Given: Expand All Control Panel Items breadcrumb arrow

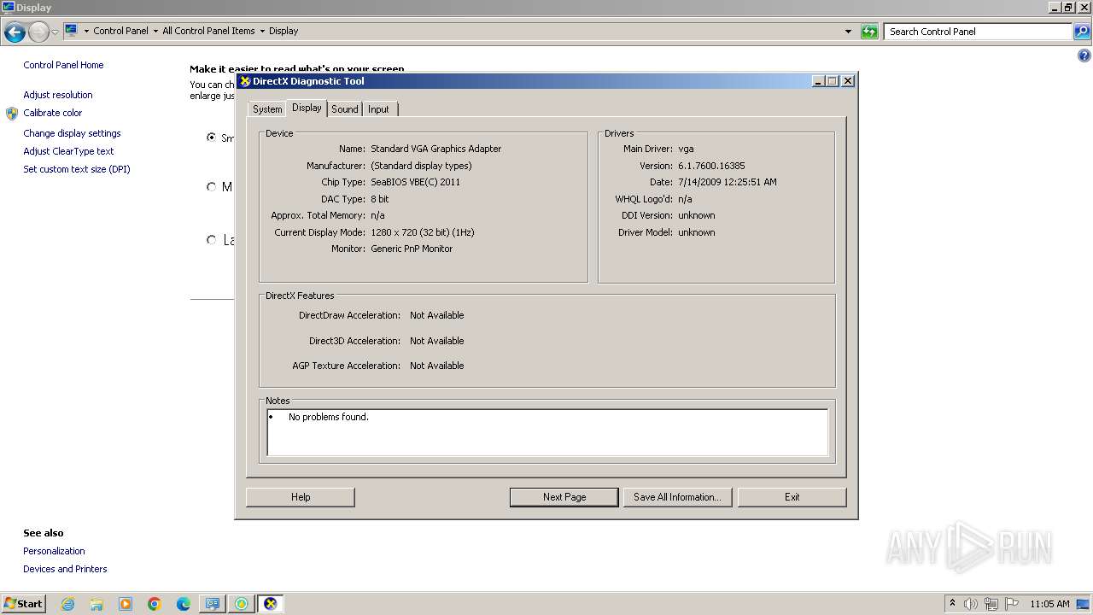Looking at the screenshot, I should pyautogui.click(x=262, y=31).
